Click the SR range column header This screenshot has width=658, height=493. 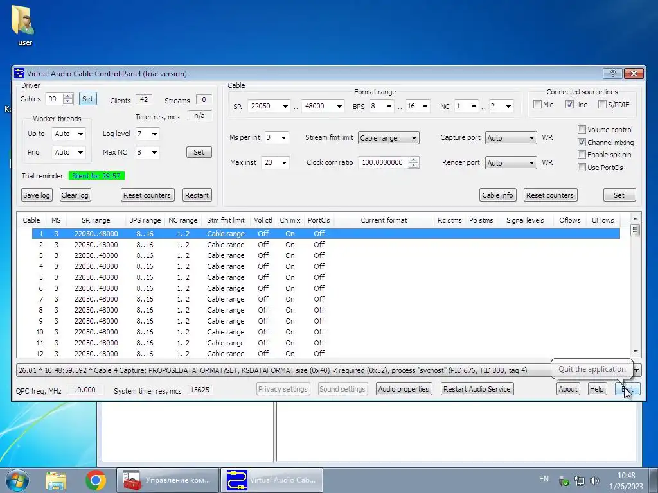pyautogui.click(x=96, y=220)
